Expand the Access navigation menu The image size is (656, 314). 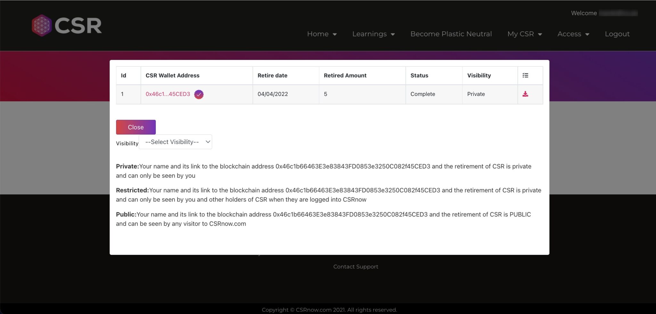point(569,34)
